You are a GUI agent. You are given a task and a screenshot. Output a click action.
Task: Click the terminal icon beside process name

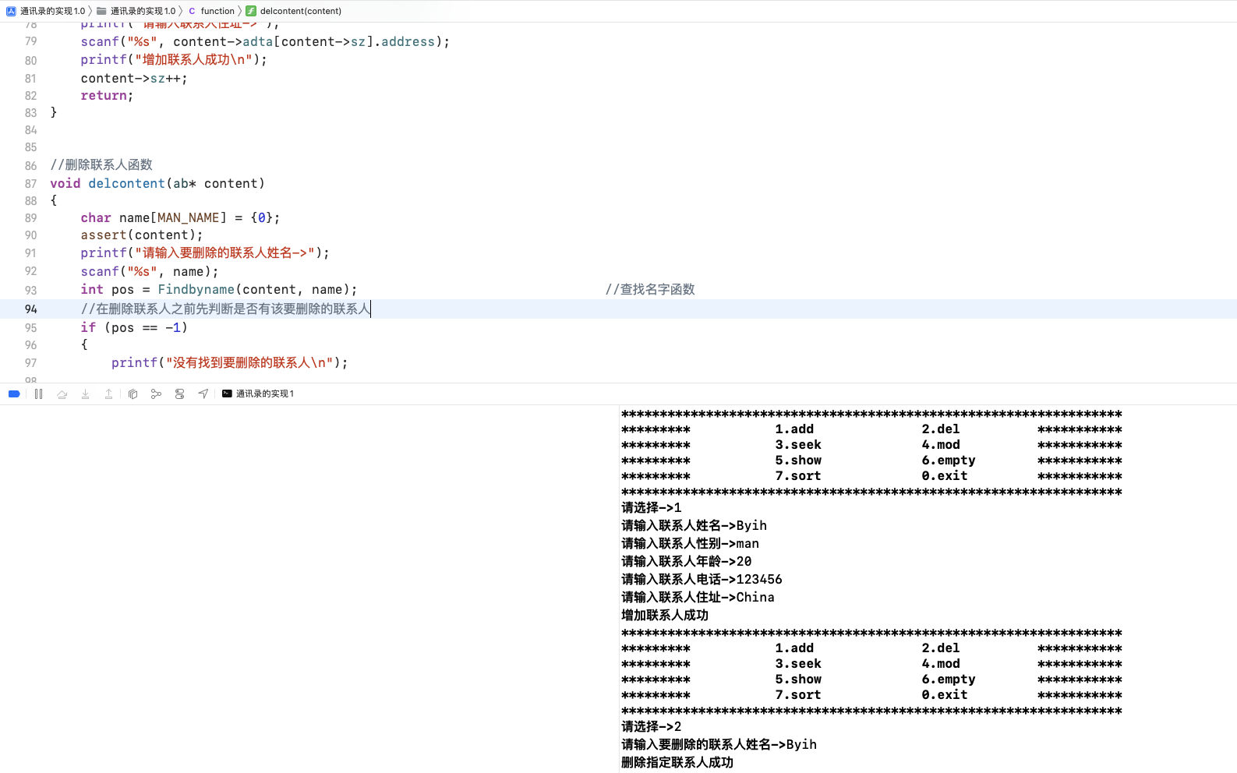(x=227, y=394)
